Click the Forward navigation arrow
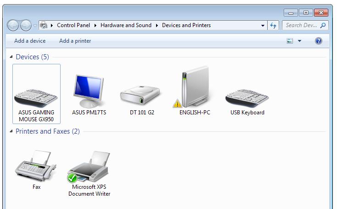The height and width of the screenshot is (209, 337). 26,25
